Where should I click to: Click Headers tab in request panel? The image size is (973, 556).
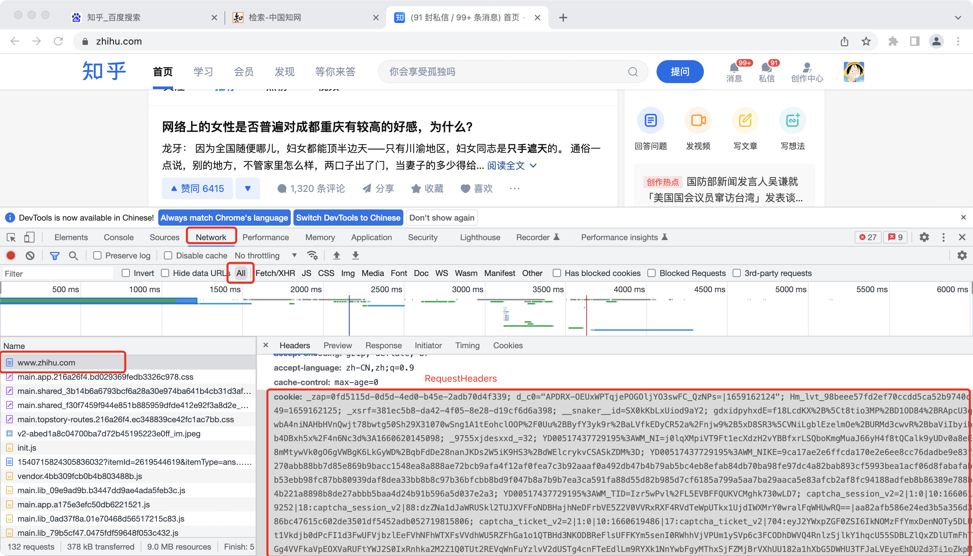[295, 345]
